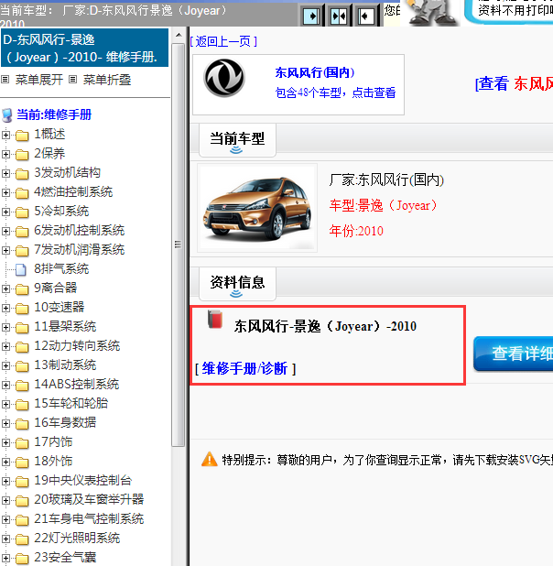Click the folder icon for 16车身数据
The width and height of the screenshot is (553, 566).
22,424
